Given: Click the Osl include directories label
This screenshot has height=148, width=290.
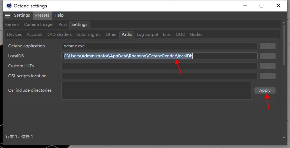Looking at the screenshot, I should click(30, 90).
